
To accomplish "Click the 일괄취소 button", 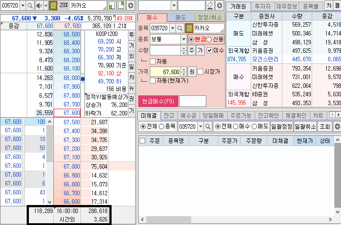I will pyautogui.click(x=305, y=126).
